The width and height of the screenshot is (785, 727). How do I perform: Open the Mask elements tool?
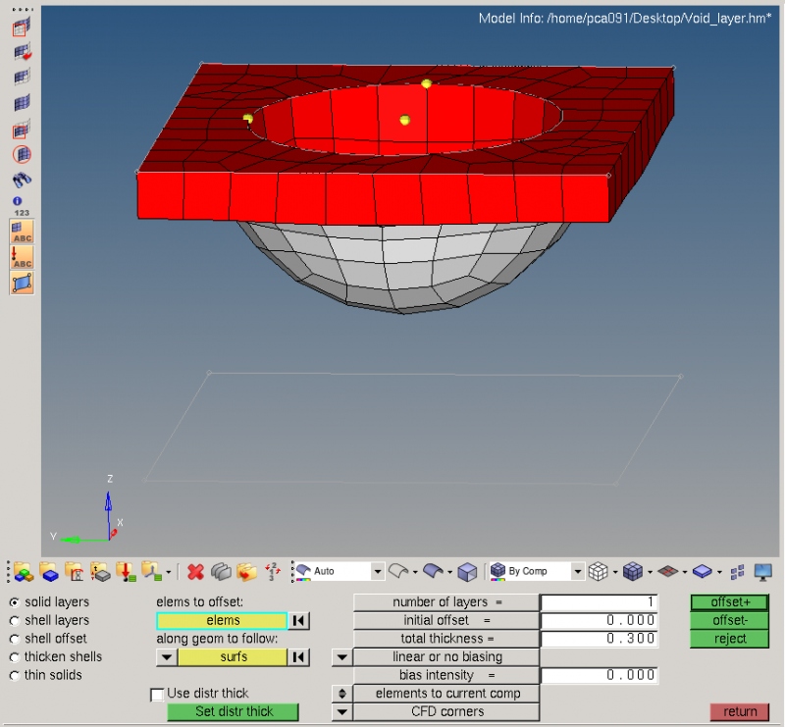click(22, 26)
